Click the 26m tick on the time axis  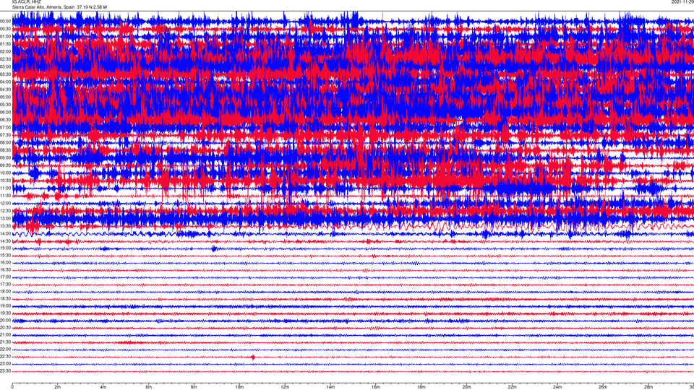point(603,387)
